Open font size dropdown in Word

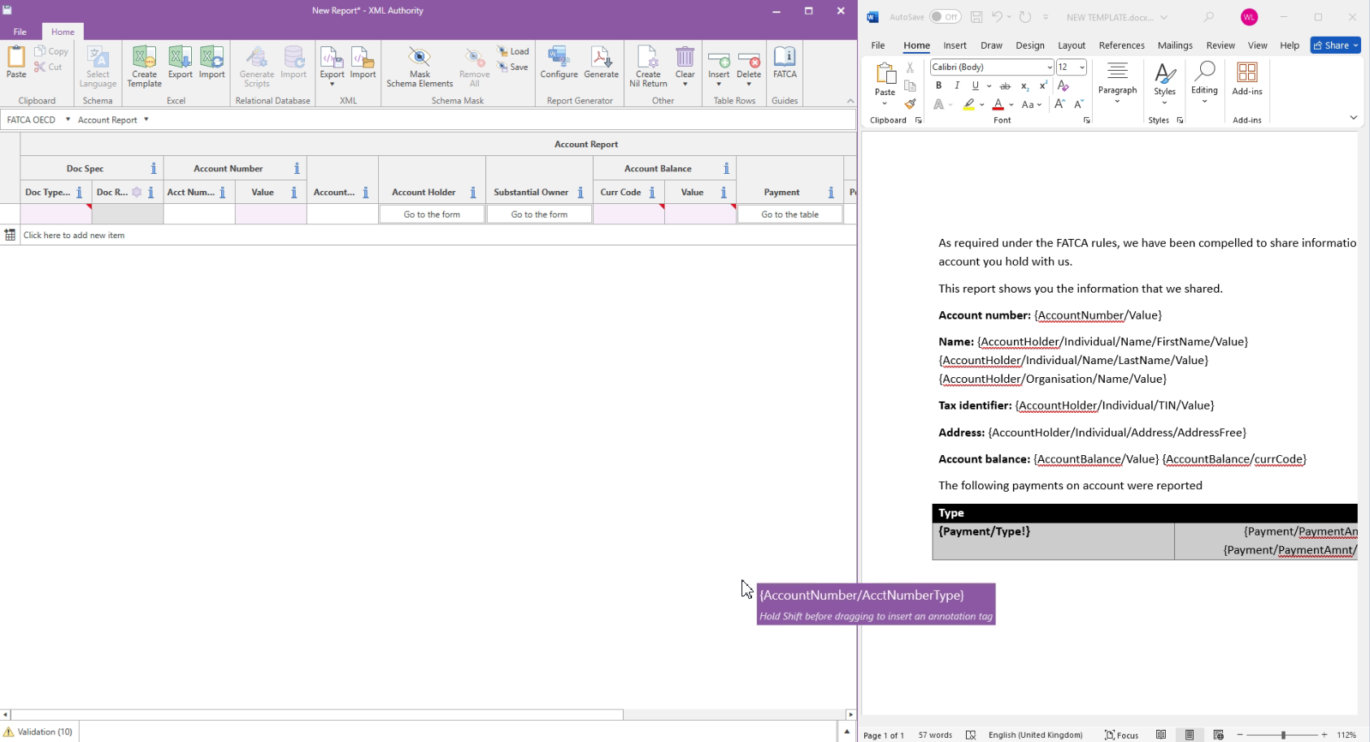(1082, 67)
